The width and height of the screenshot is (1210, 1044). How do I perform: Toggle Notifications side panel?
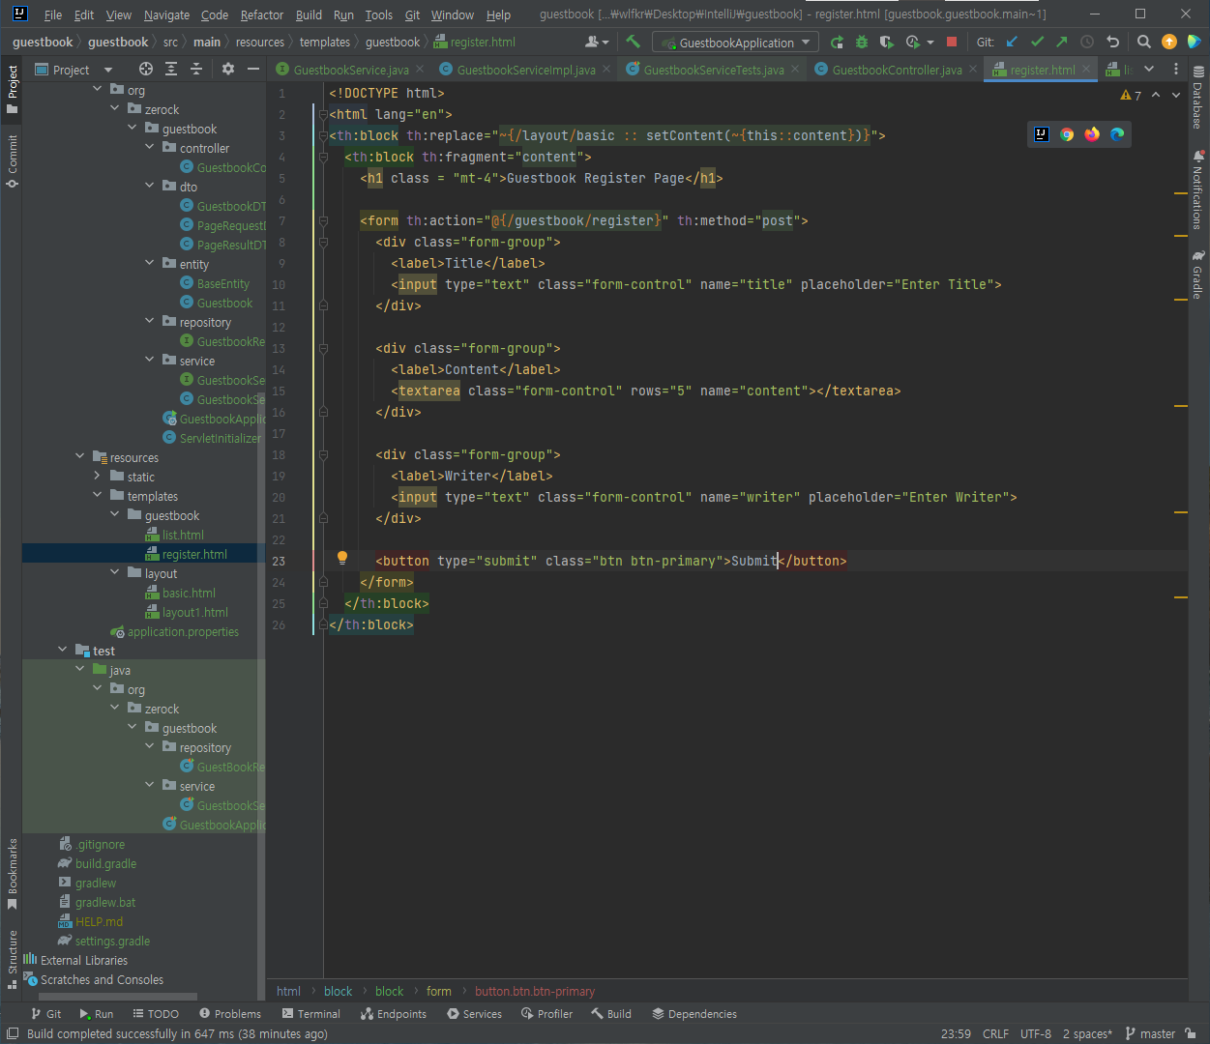[1198, 190]
